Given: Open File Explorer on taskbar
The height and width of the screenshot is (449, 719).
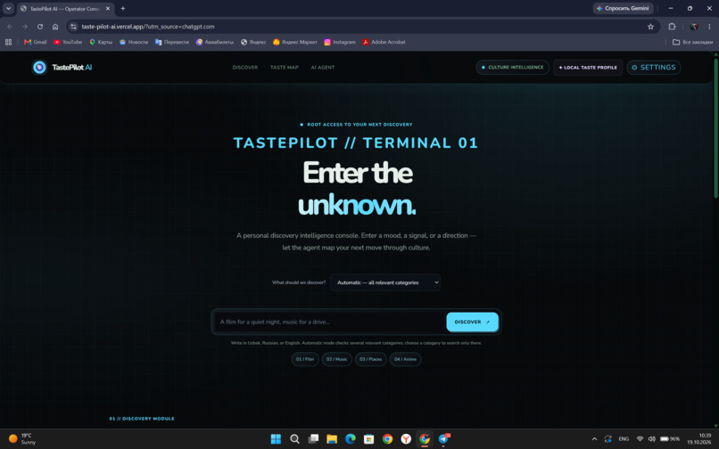Looking at the screenshot, I should (332, 439).
